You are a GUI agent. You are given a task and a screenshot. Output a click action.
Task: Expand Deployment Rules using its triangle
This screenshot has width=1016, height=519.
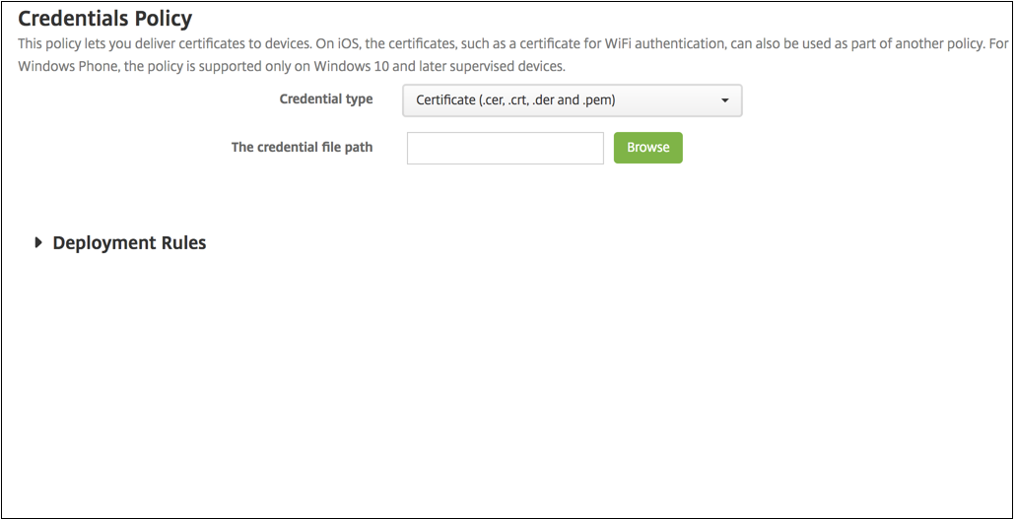(38, 243)
